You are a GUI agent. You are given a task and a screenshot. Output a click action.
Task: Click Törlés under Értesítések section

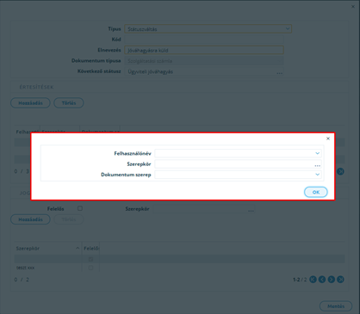pos(69,103)
